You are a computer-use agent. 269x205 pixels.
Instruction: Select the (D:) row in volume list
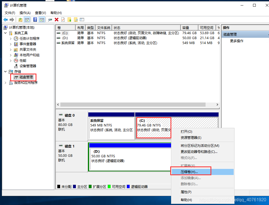(138, 38)
